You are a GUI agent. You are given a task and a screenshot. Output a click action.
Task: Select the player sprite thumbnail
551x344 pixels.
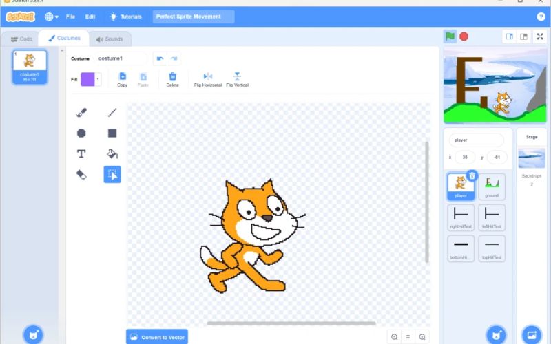point(461,186)
